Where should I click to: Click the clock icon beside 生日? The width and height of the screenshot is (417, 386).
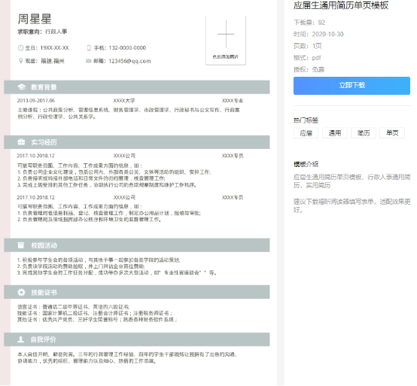20,48
